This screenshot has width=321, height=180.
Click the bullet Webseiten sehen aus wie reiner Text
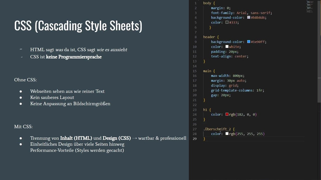[x=67, y=91]
